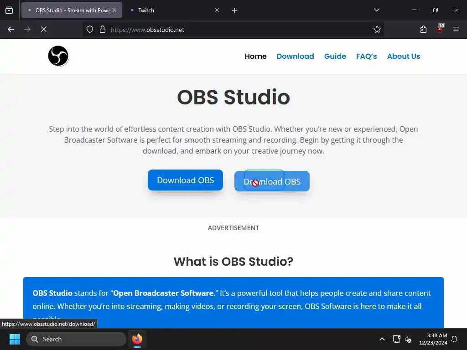Click the OBS Studio logo icon
467x350 pixels.
pyautogui.click(x=58, y=56)
